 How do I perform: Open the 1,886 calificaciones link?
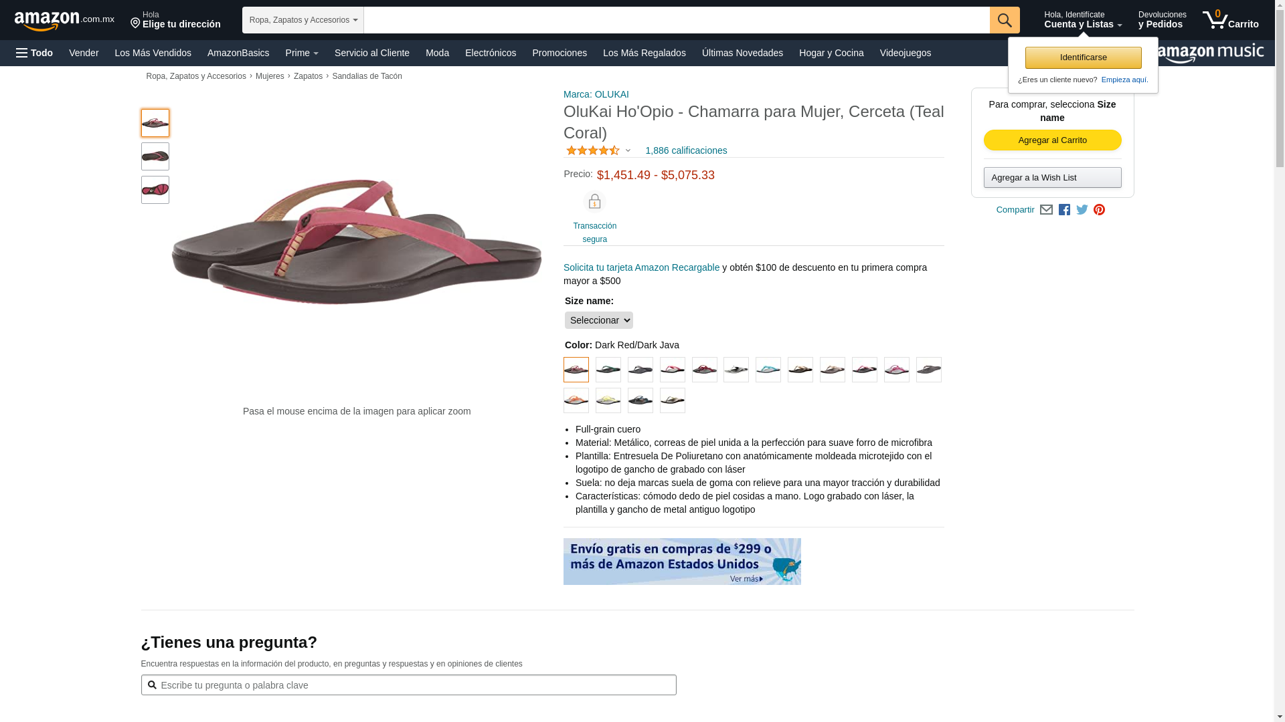(x=686, y=150)
